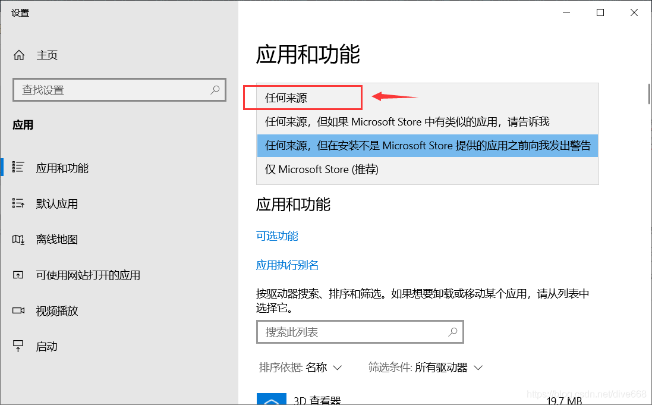Select the 启动 sidebar icon
The image size is (652, 405).
tap(48, 346)
